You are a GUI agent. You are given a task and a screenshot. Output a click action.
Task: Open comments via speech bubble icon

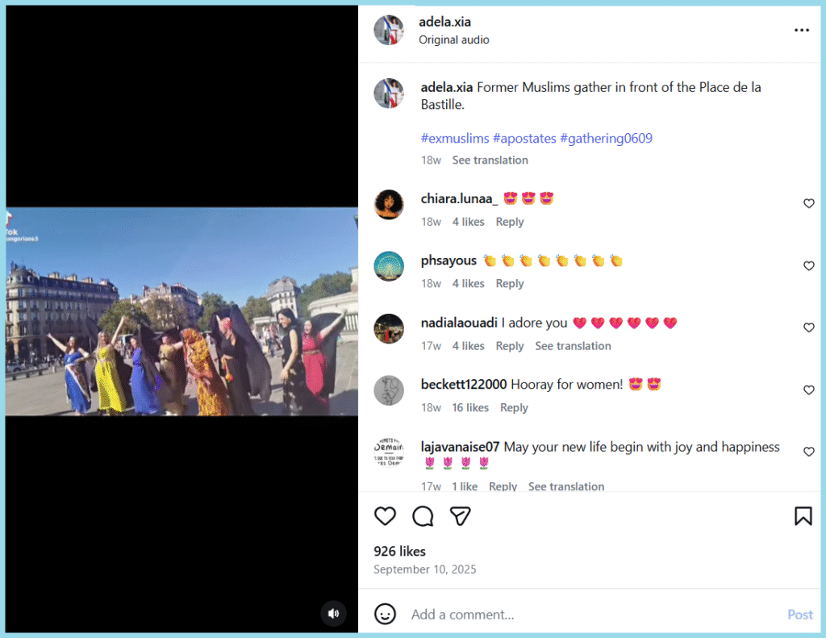pos(423,516)
